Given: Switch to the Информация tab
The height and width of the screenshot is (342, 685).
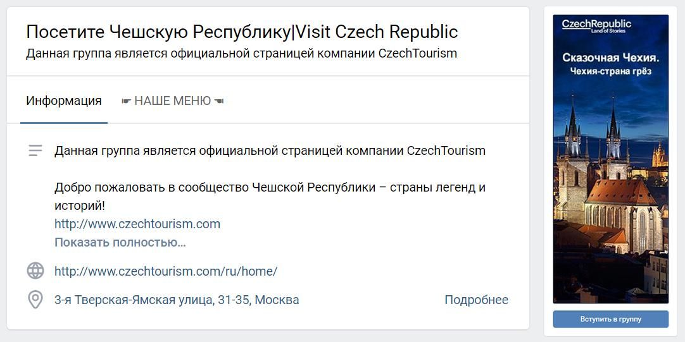Looking at the screenshot, I should tap(64, 101).
